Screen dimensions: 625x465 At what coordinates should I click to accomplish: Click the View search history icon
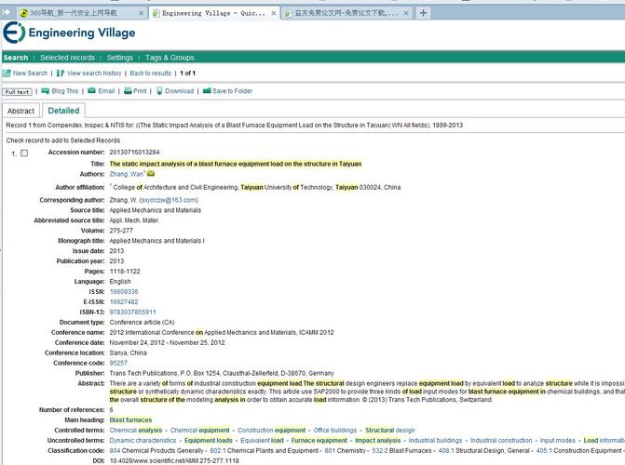tap(61, 73)
